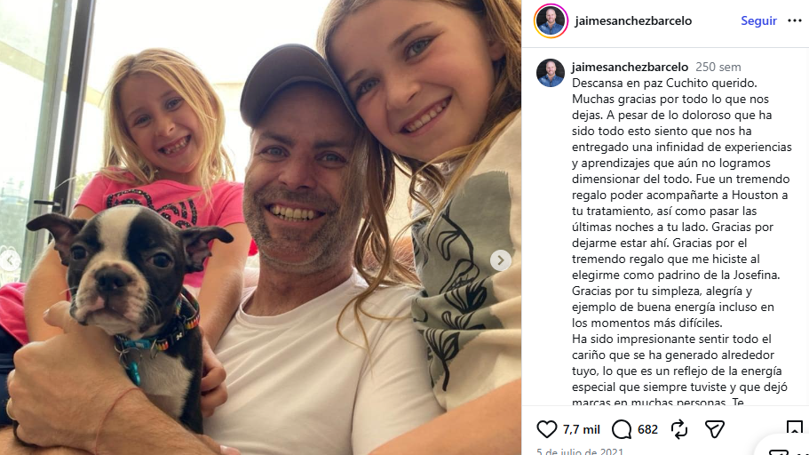Click the 250 sem timestamp
This screenshot has height=455, width=809.
[718, 68]
